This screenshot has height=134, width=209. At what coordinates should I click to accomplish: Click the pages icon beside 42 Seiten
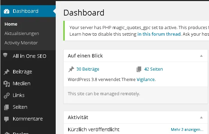(x=139, y=69)
